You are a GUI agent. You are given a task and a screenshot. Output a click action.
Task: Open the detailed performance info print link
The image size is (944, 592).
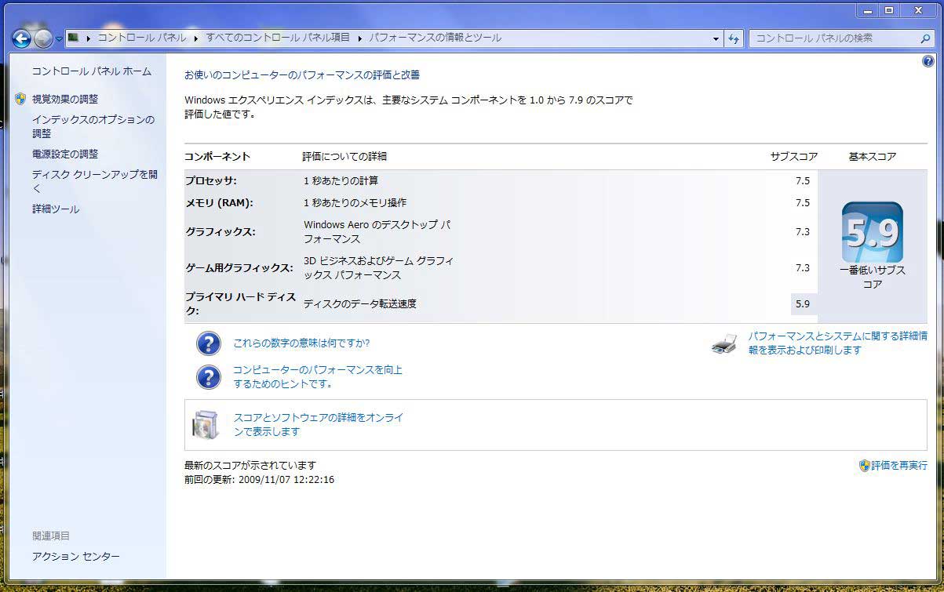pyautogui.click(x=837, y=343)
